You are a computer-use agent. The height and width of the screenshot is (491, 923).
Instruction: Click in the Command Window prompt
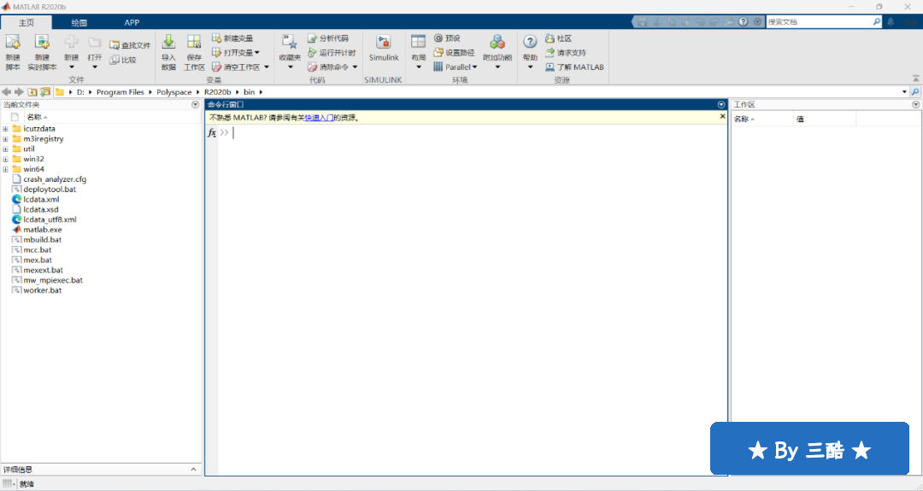click(473, 133)
